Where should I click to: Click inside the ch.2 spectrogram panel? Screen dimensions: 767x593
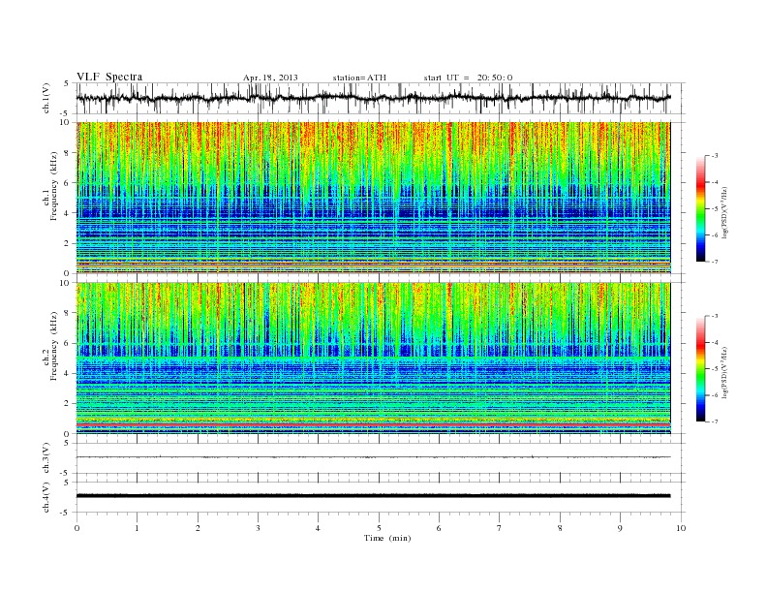(x=374, y=359)
